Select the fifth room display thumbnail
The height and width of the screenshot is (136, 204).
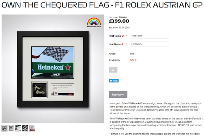click(x=32, y=129)
